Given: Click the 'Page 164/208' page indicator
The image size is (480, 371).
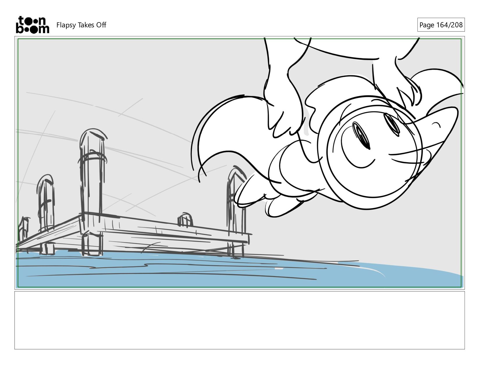Looking at the screenshot, I should pos(441,25).
